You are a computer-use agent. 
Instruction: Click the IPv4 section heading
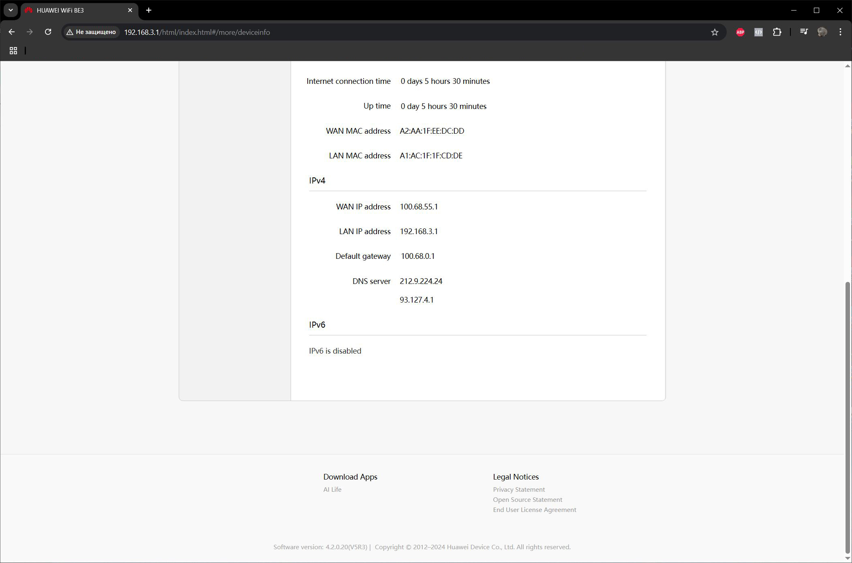(317, 180)
